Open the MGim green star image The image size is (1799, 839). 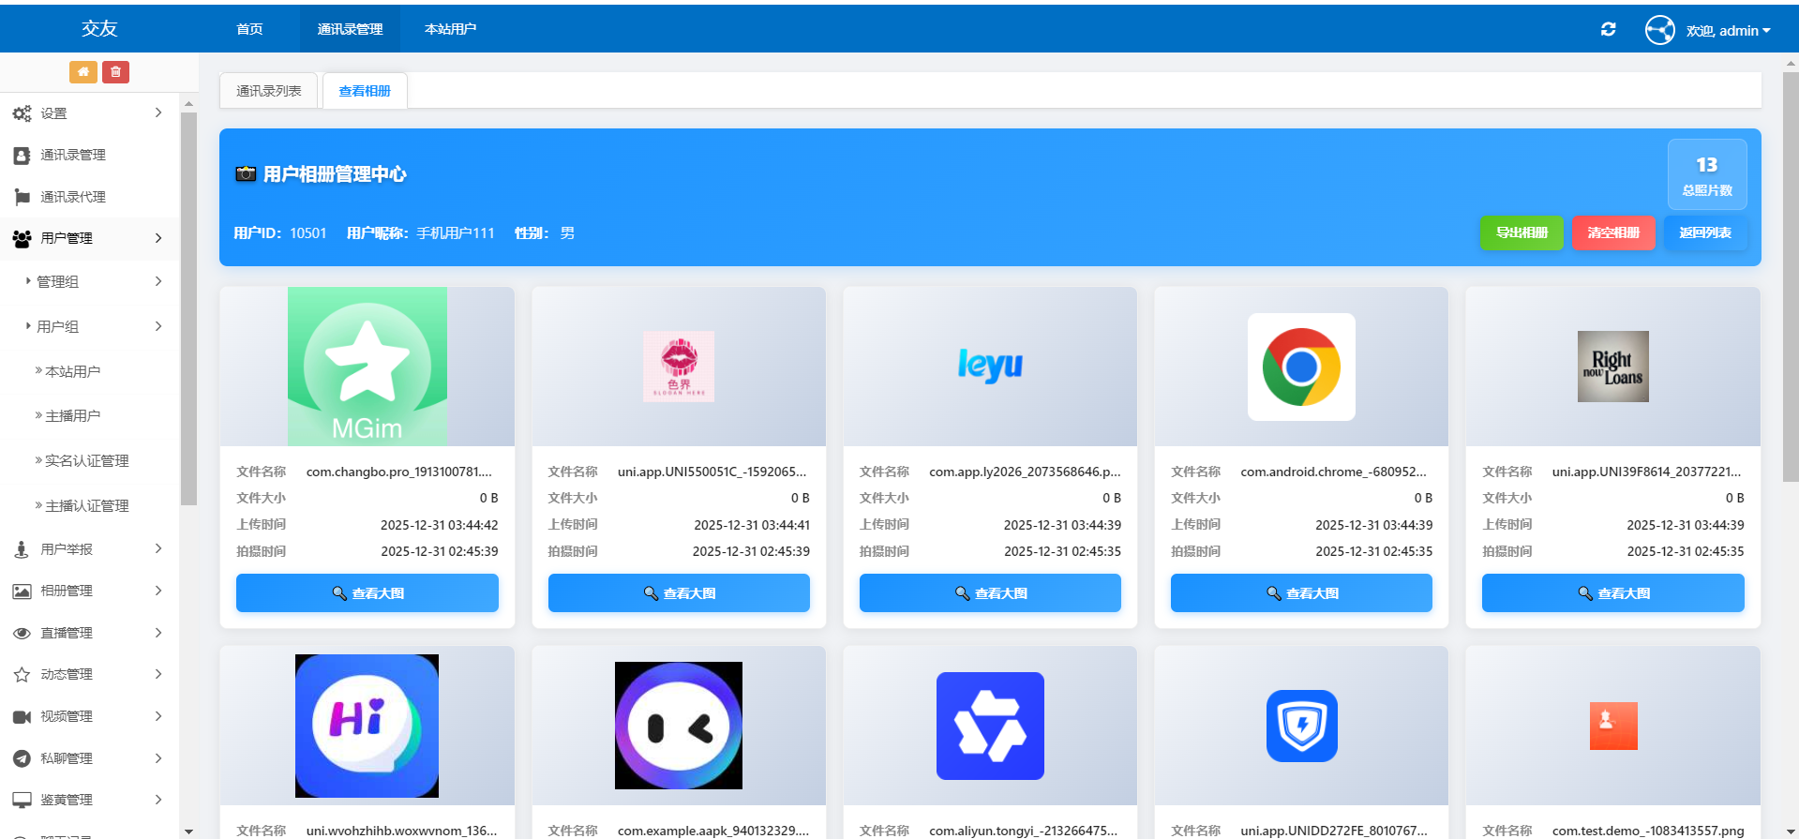point(367,367)
